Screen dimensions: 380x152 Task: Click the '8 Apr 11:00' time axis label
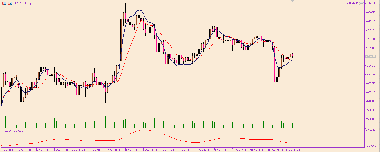pos(150,150)
